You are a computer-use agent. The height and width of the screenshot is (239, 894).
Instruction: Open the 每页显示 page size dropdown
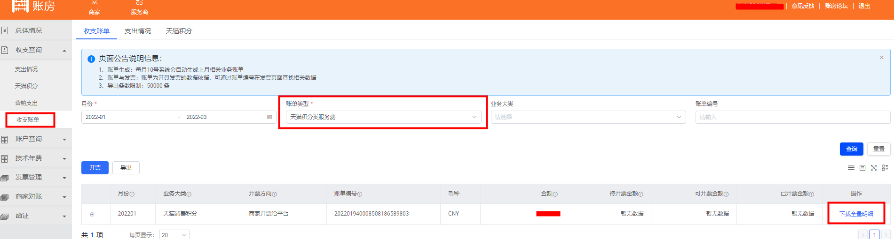click(174, 235)
